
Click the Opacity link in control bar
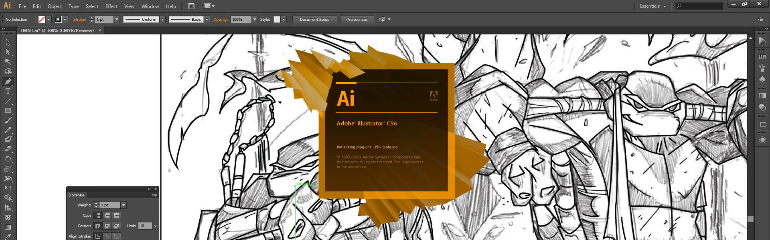[221, 20]
